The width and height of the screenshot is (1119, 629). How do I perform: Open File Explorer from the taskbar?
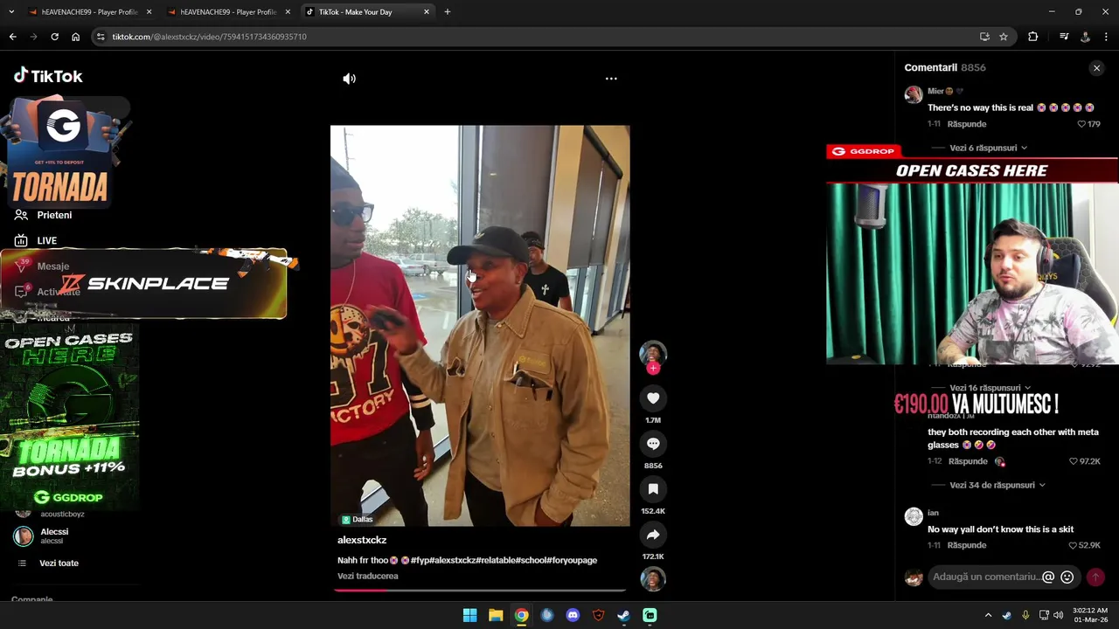coord(496,615)
